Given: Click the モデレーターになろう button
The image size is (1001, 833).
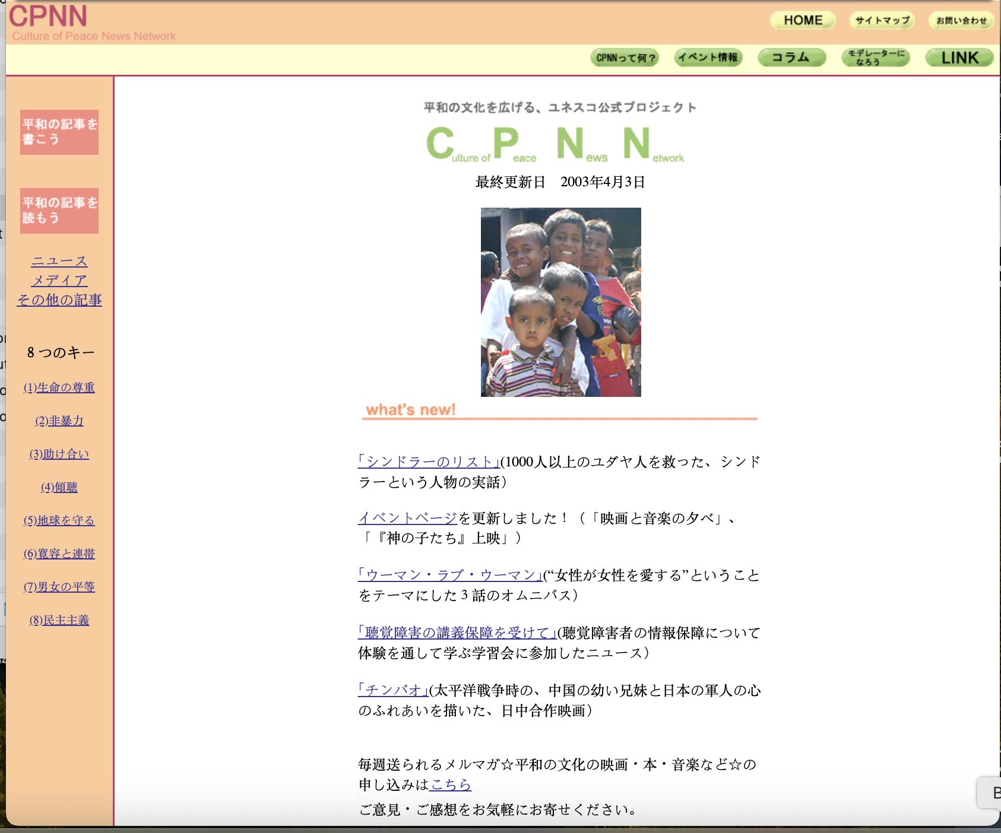Looking at the screenshot, I should [876, 58].
